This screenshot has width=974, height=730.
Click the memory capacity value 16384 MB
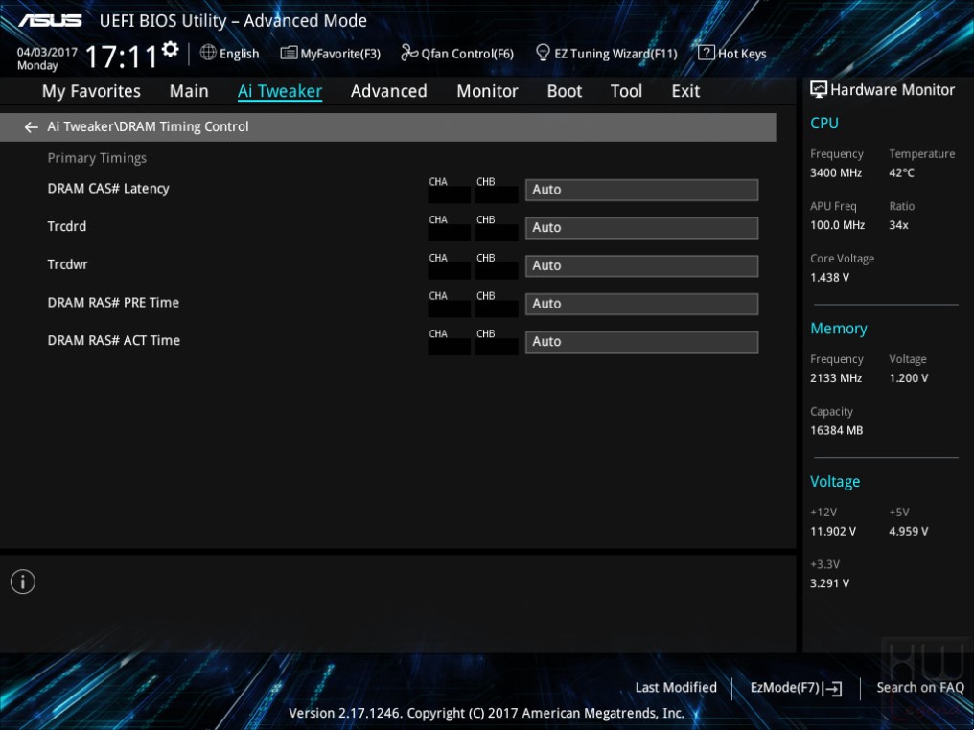tap(836, 430)
